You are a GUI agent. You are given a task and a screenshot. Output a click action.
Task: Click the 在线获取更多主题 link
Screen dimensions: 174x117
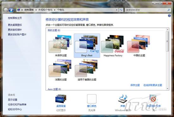(x=153, y=85)
